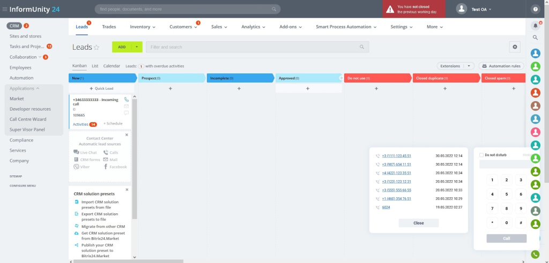Open Super Visor Panel in sidebar
This screenshot has width=549, height=263.
(x=27, y=129)
